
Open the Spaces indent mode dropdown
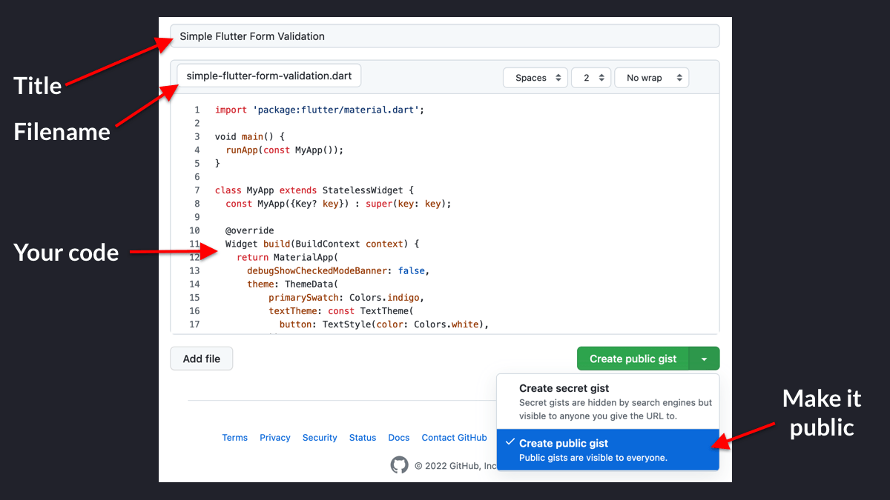click(x=535, y=78)
